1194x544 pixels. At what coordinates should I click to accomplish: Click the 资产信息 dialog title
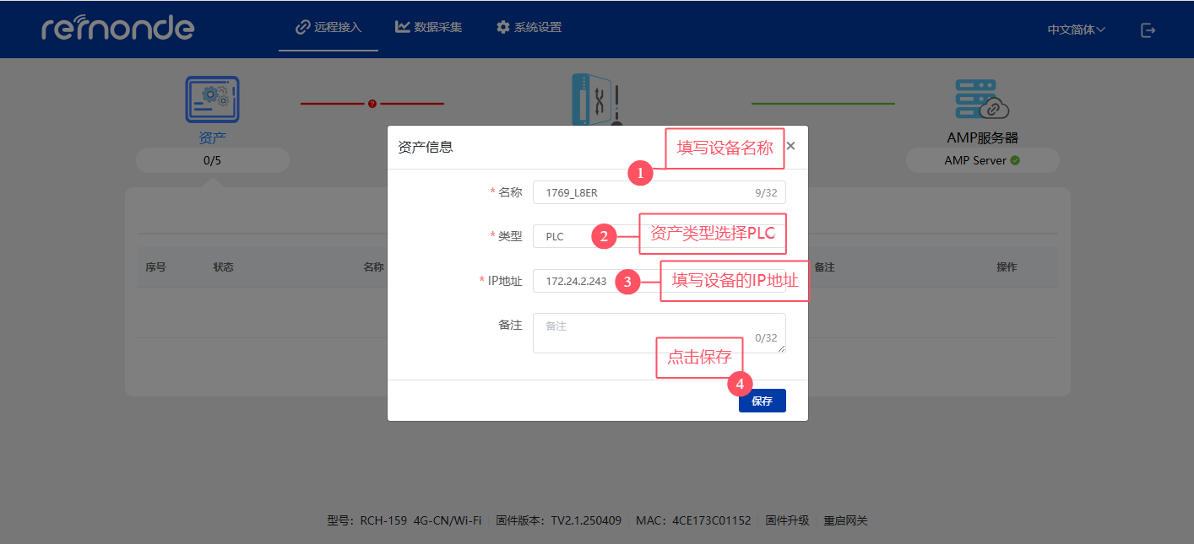point(426,147)
